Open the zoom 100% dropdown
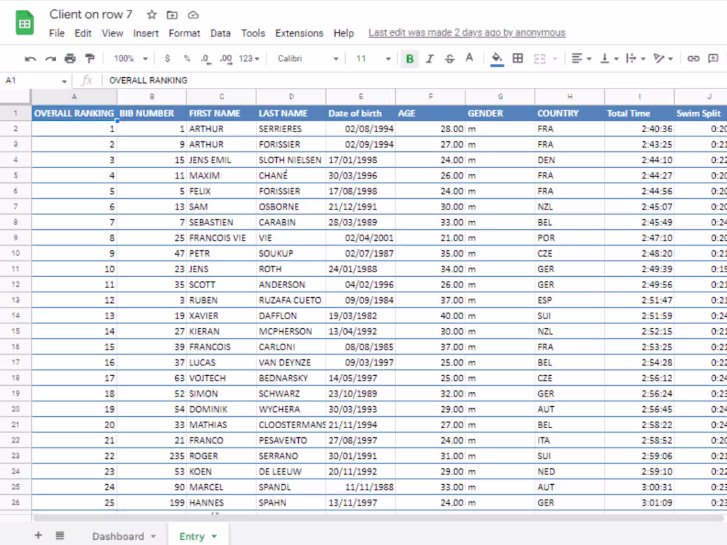Screen dimensions: 727x545 pyautogui.click(x=131, y=58)
